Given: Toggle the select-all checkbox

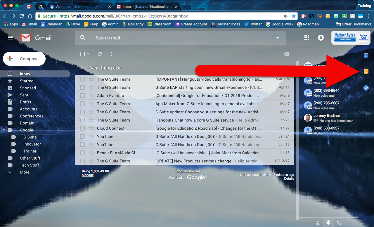Looking at the screenshot, I should (x=82, y=54).
